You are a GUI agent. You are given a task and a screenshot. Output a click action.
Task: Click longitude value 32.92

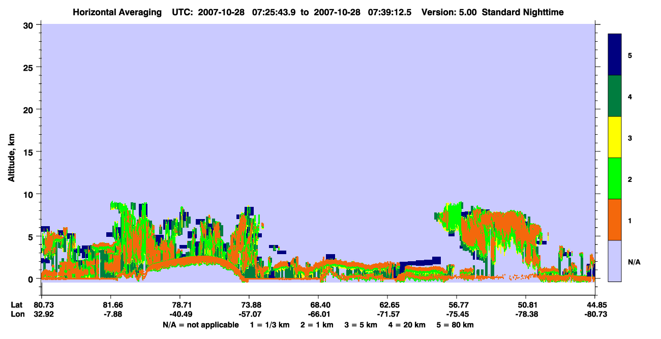(x=43, y=314)
